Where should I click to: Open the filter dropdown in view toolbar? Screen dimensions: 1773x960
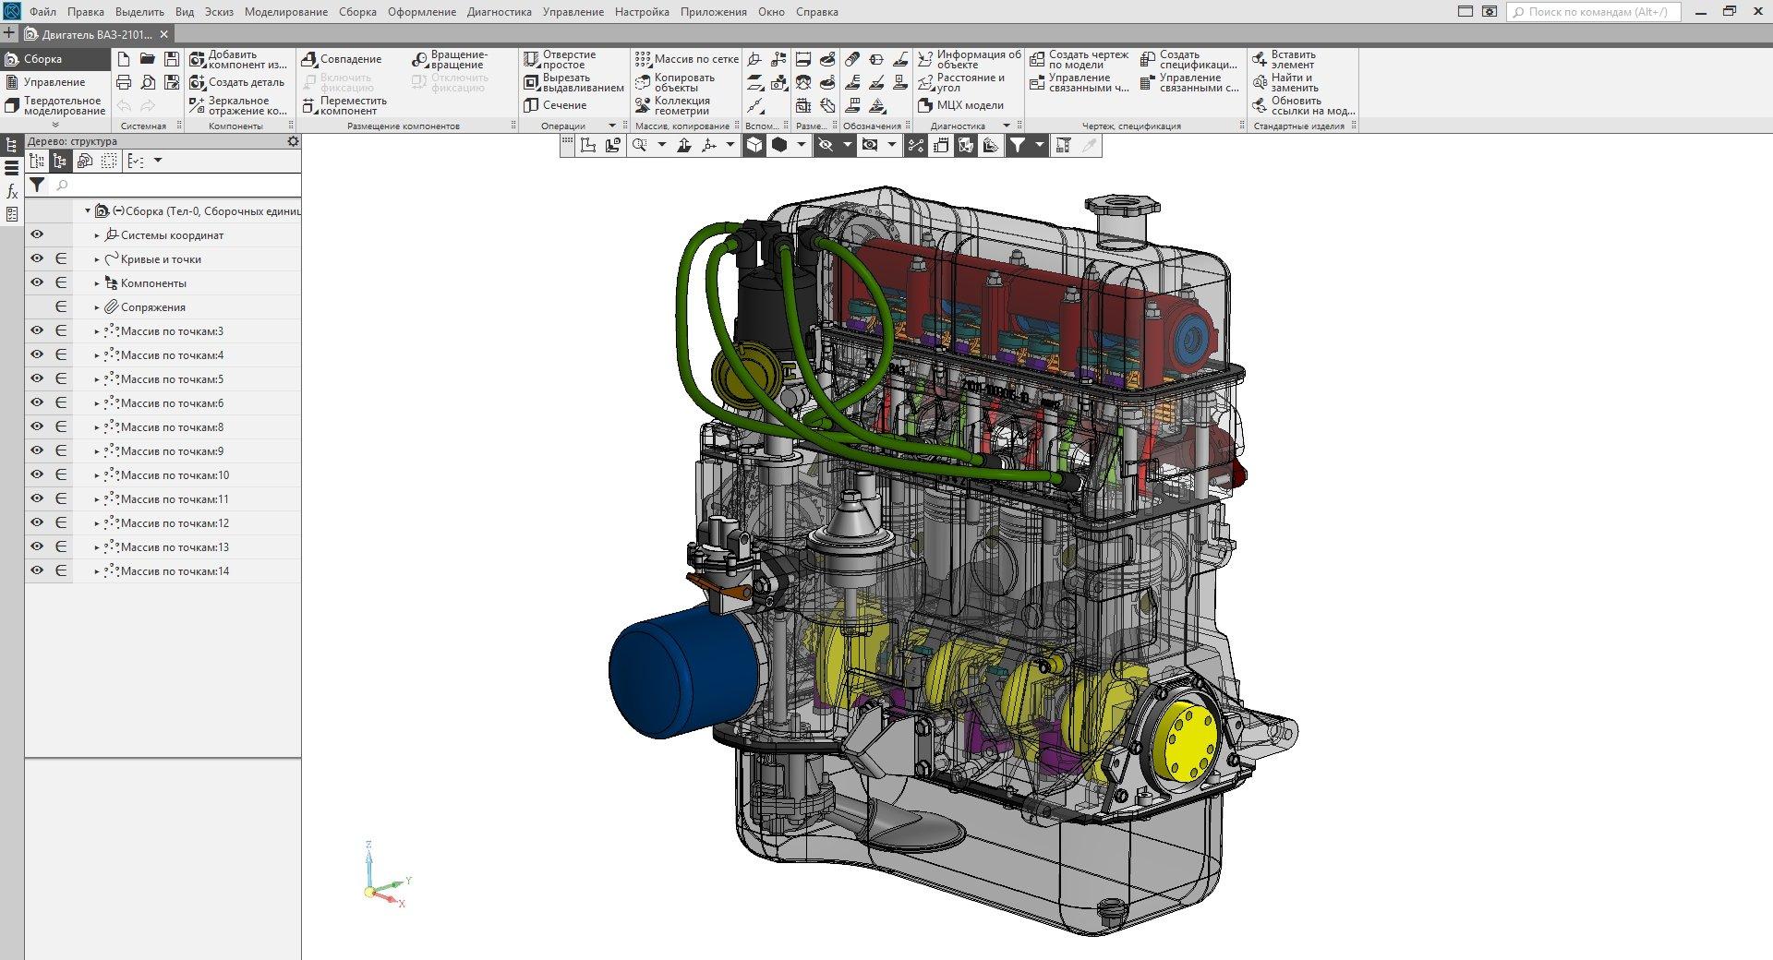[1039, 145]
